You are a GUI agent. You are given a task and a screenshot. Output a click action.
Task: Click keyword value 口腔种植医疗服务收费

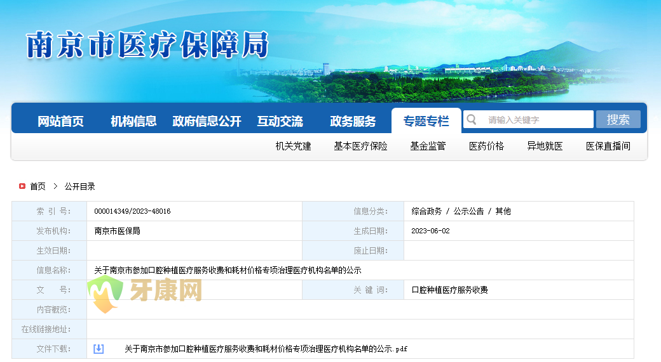click(449, 290)
